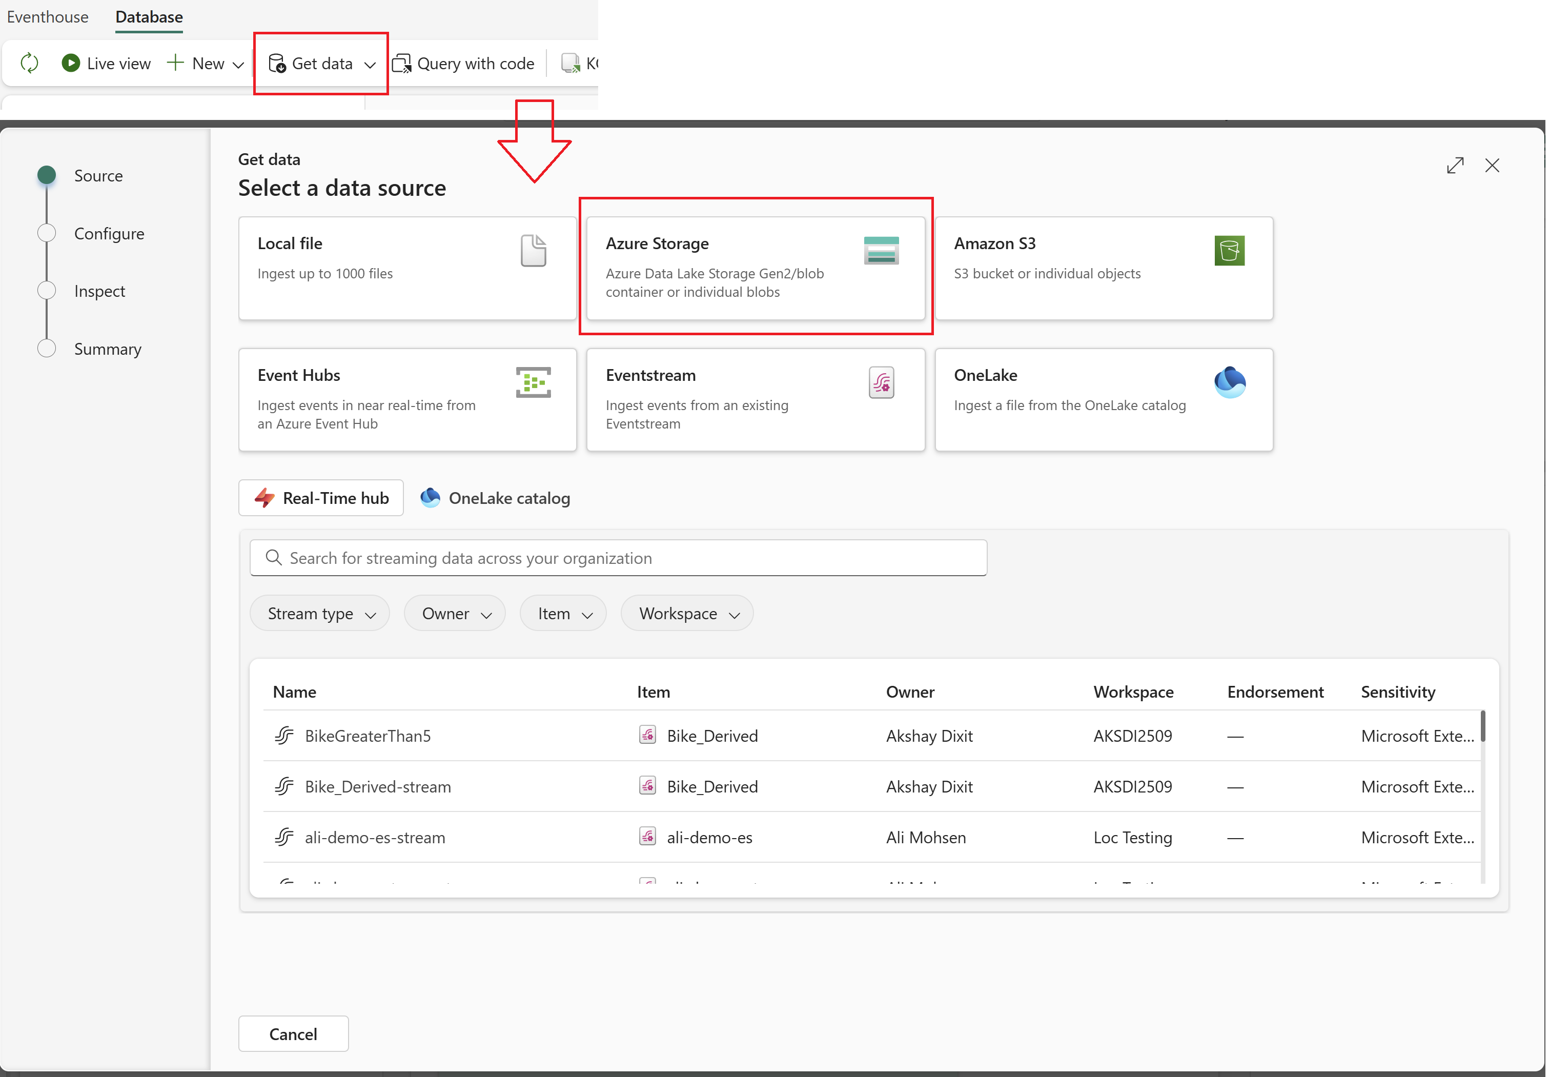Image resolution: width=1549 pixels, height=1077 pixels.
Task: Click the Name column header
Action: (x=295, y=693)
